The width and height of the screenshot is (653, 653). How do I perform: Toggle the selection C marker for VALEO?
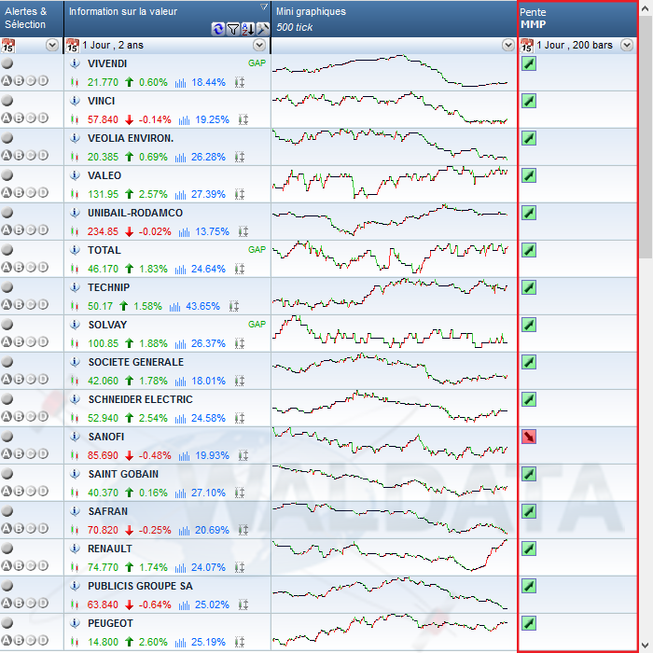pyautogui.click(x=31, y=192)
